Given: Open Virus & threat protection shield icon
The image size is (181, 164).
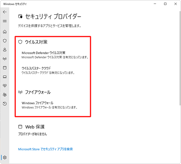Looking at the screenshot, I should [5, 41].
